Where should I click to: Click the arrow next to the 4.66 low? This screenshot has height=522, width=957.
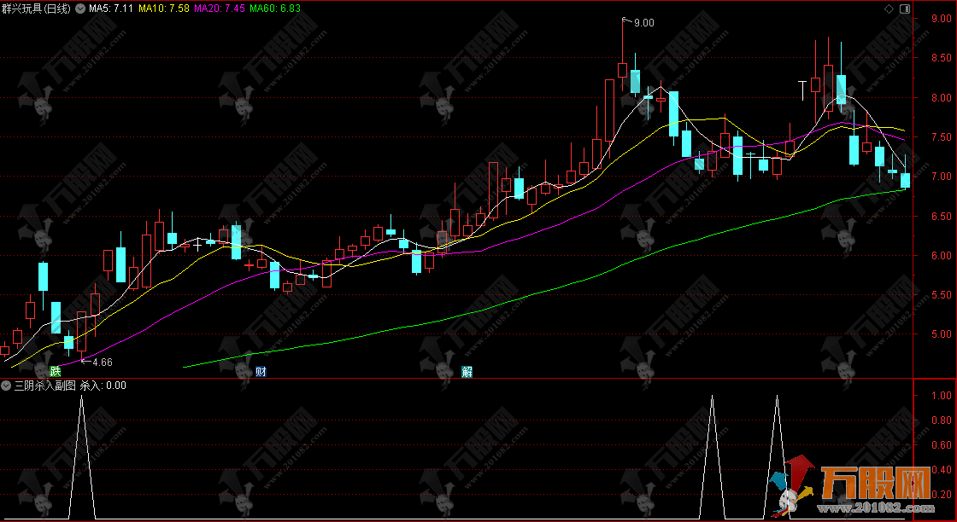[x=85, y=362]
